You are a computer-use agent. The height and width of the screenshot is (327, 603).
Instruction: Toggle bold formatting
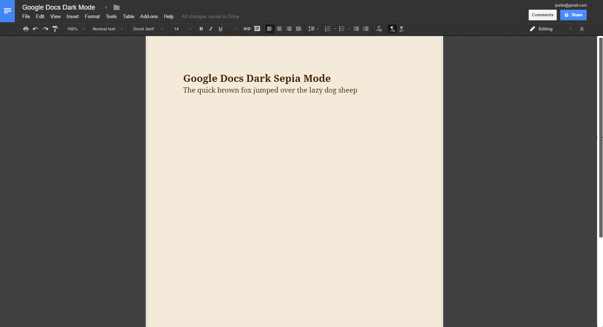[201, 29]
